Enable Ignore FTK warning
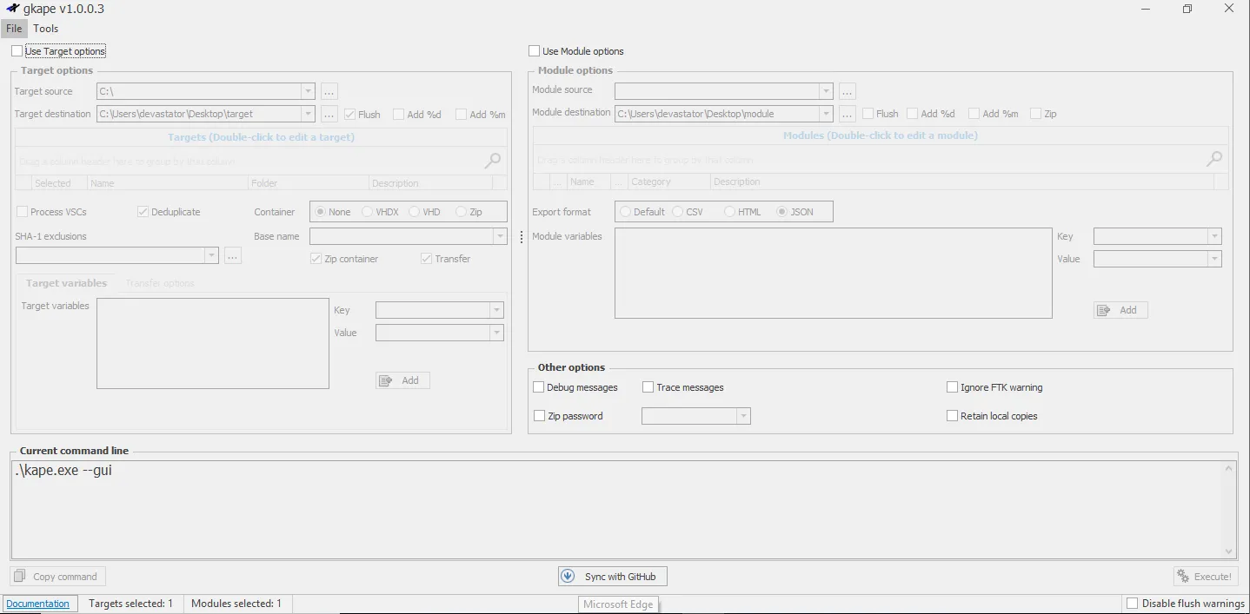1250x614 pixels. pos(952,387)
